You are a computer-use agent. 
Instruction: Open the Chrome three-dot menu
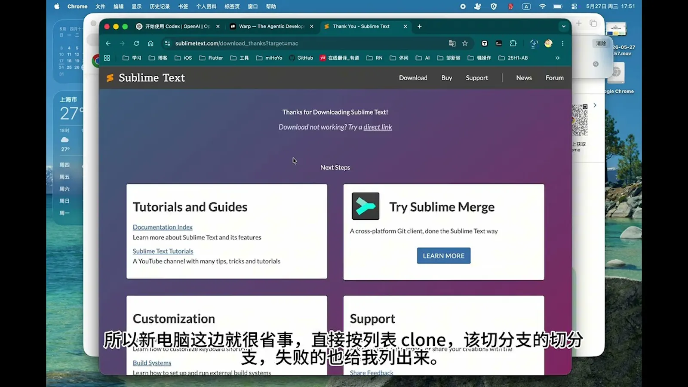coord(562,43)
